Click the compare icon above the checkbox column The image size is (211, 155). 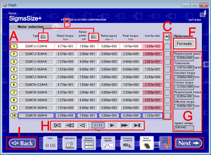(x=167, y=37)
